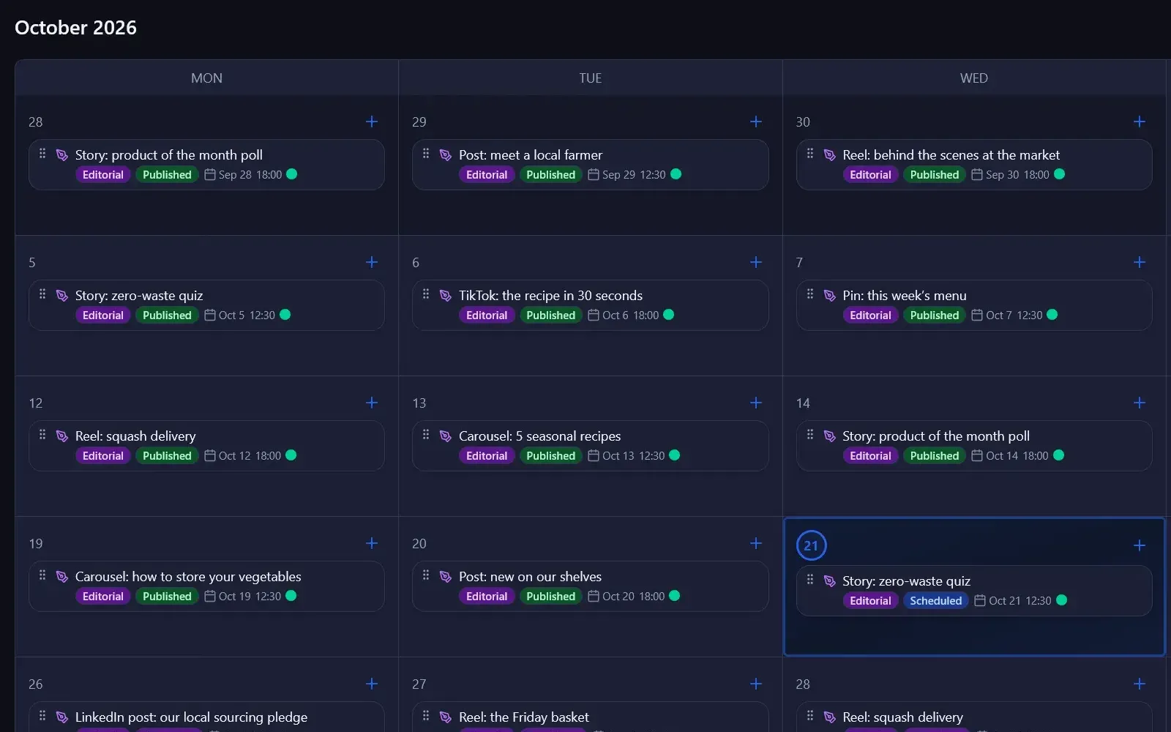The width and height of the screenshot is (1171, 732).
Task: Click the Editorial tag on 'Carousel: 5 seasonal recipes'
Action: click(x=487, y=455)
